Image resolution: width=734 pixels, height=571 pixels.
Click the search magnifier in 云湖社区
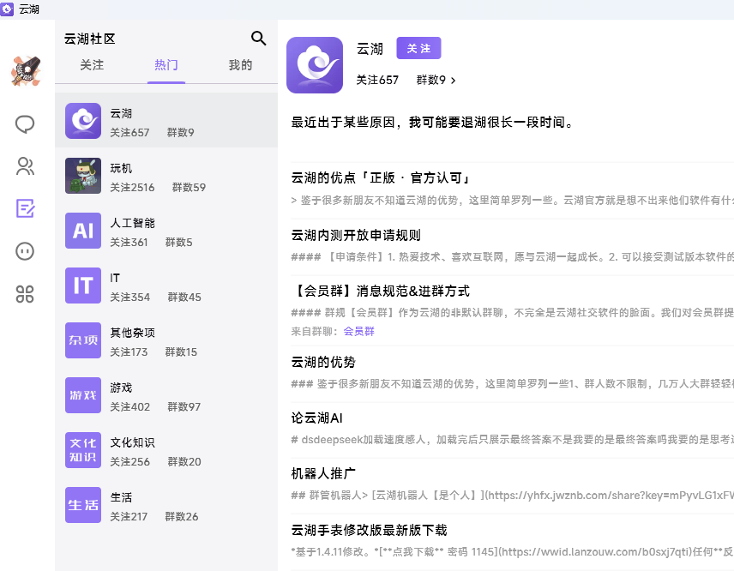click(x=258, y=38)
